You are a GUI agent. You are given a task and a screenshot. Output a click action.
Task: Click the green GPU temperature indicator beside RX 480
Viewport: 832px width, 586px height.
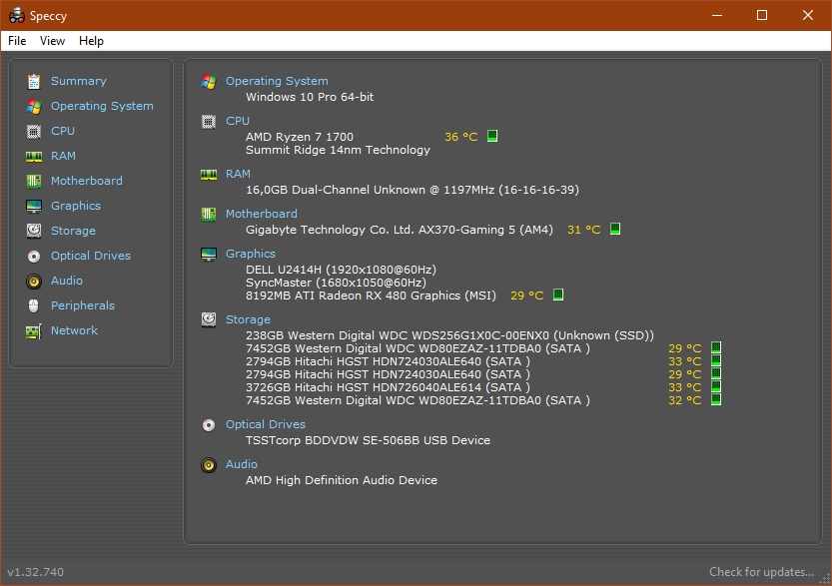point(558,294)
